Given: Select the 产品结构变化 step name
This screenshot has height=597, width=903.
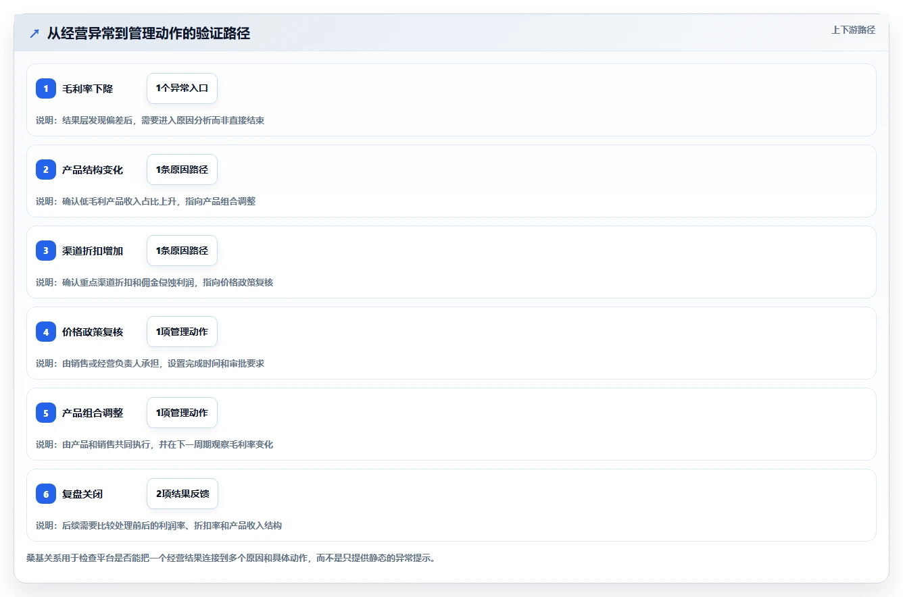Looking at the screenshot, I should coord(93,170).
